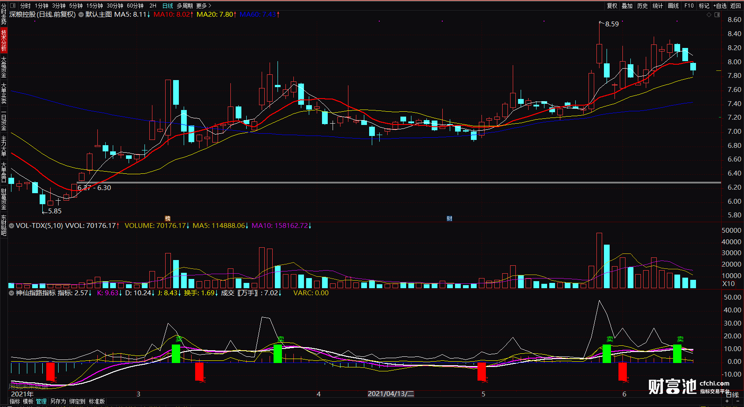Screen dimensions: 744x407
Task: Click the VARC: 0.00 value
Action: (311, 293)
